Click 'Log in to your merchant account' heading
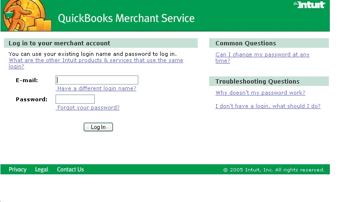The image size is (348, 202). pyautogui.click(x=59, y=43)
